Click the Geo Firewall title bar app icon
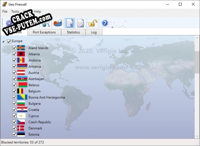 pyautogui.click(x=4, y=4)
